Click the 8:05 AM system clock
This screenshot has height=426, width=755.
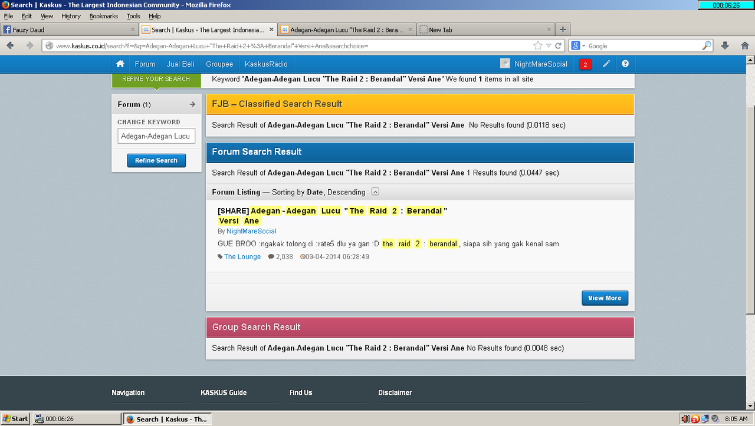click(x=736, y=419)
